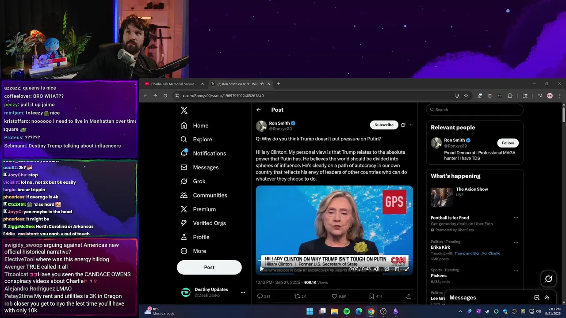Open account options next to Destiny Updates
Viewport: 566px width, 318px height.
coord(242,292)
